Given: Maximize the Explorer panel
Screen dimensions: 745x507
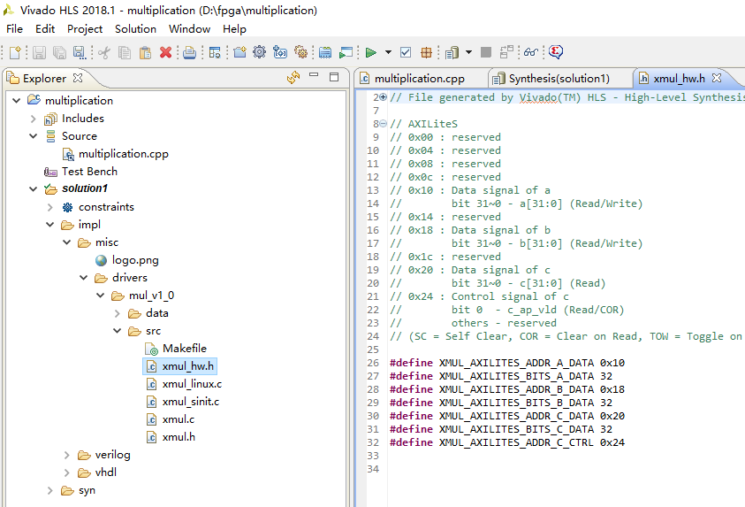Looking at the screenshot, I should click(x=334, y=77).
